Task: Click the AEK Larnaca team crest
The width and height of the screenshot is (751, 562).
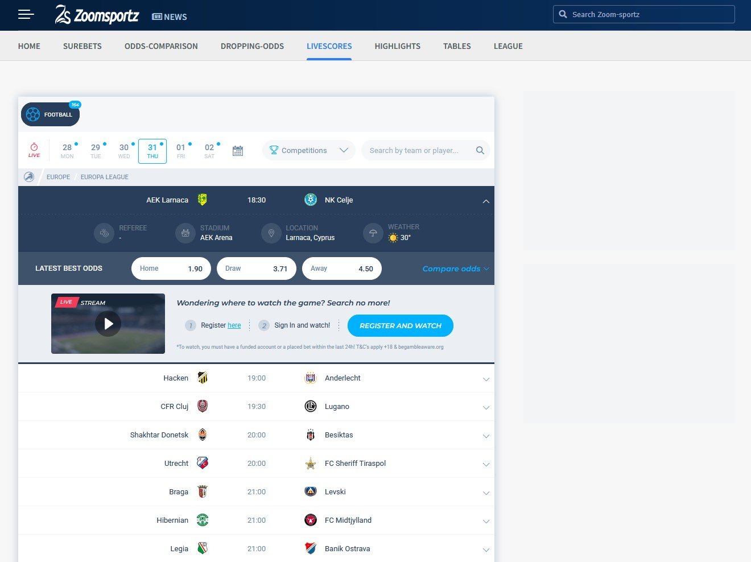Action: coord(203,200)
